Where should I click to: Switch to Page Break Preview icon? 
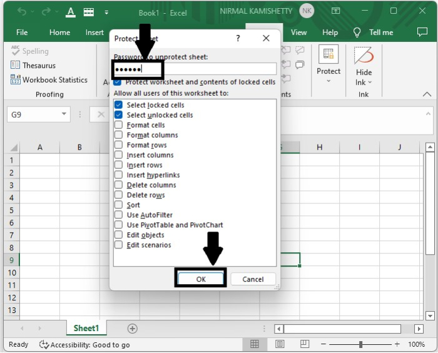(x=305, y=344)
